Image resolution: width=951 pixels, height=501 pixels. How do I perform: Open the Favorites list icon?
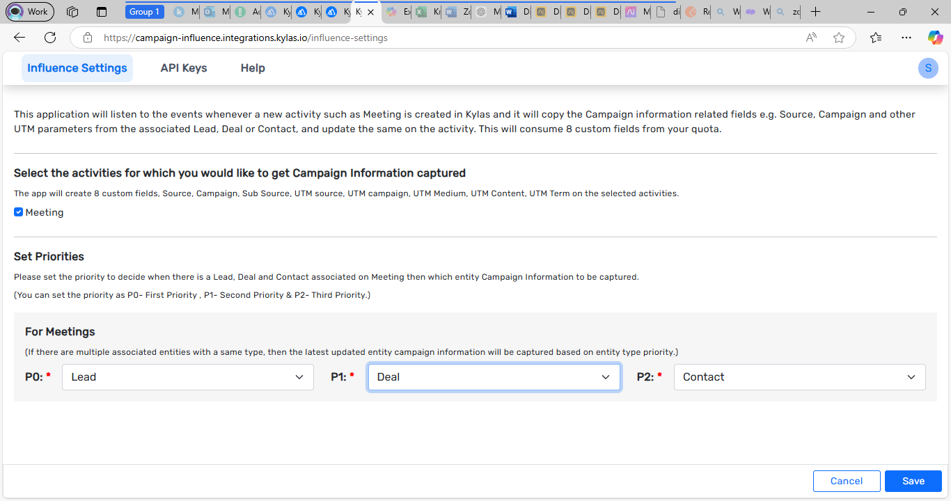tap(876, 38)
